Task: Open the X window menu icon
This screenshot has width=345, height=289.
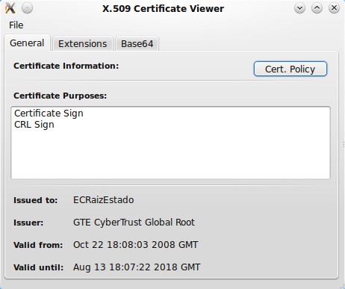Action: (10, 8)
